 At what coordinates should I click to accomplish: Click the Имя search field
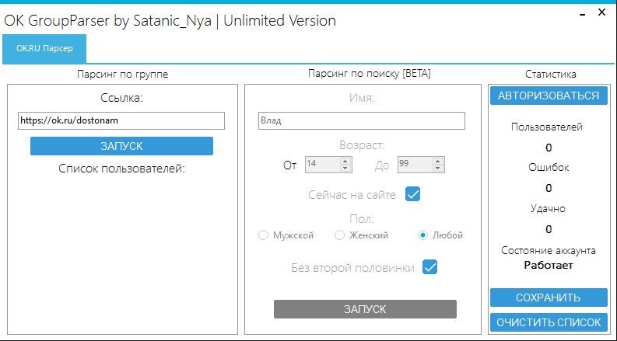361,120
